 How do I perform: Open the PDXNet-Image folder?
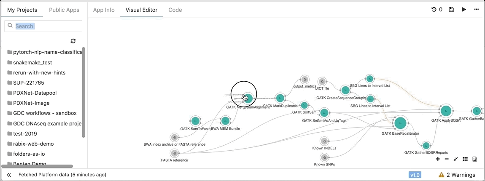[28, 103]
